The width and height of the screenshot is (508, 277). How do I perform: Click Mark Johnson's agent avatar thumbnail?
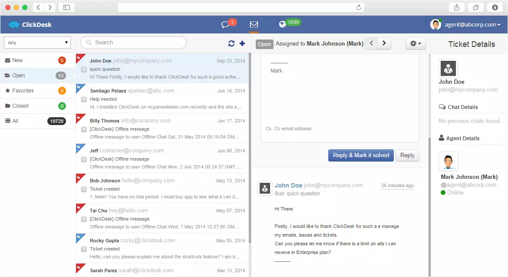(x=448, y=161)
